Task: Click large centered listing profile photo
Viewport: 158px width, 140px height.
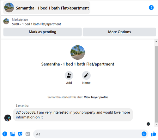Action: click(78, 52)
